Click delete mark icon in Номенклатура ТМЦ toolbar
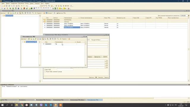Image resolution: width=190 pixels, height=107 pixels. coord(18,13)
